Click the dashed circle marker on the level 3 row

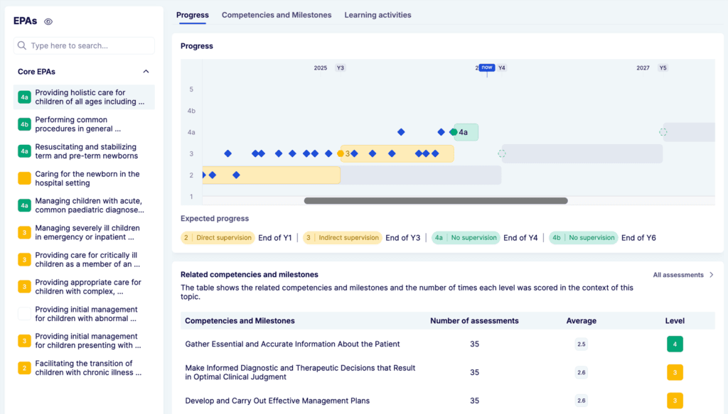tap(503, 153)
